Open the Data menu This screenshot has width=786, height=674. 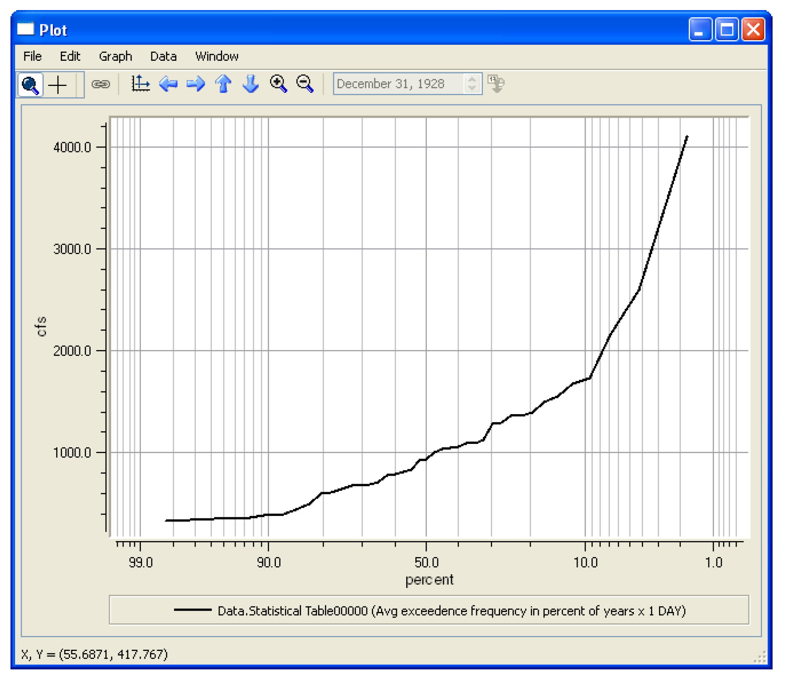(x=163, y=57)
